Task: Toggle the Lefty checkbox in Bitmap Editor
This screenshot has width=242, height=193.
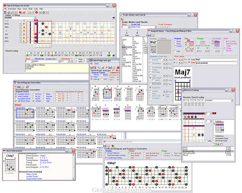Action: (175, 51)
